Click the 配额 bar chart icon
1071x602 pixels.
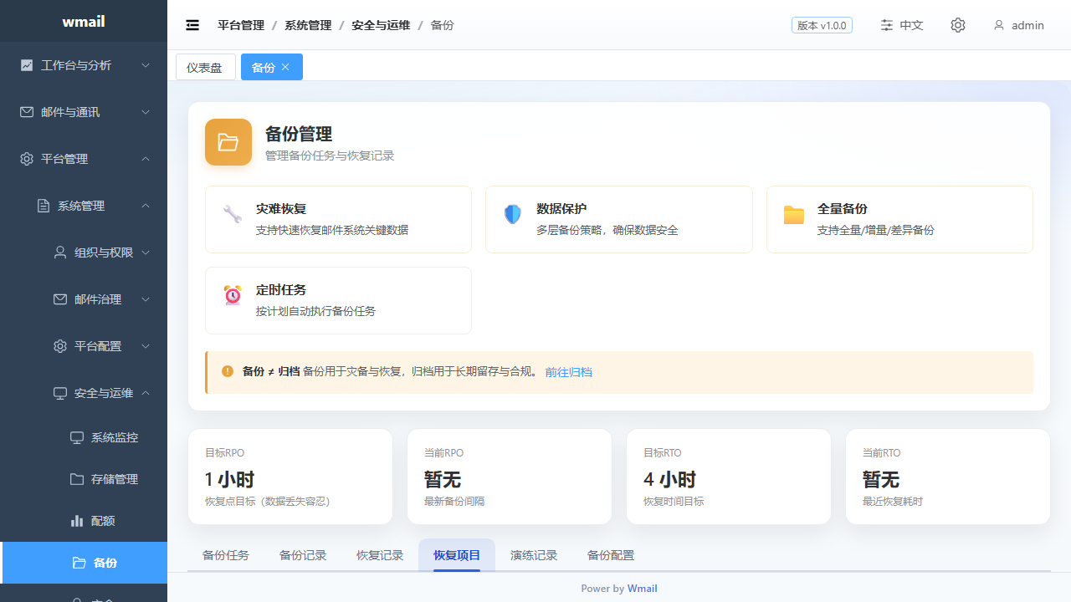(x=77, y=521)
